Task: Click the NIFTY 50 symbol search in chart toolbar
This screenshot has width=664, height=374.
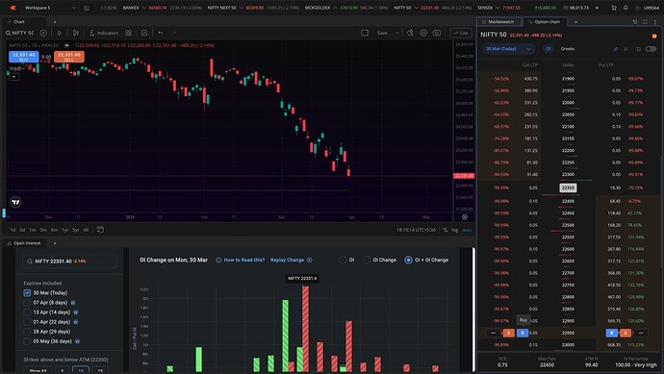Action: point(19,33)
